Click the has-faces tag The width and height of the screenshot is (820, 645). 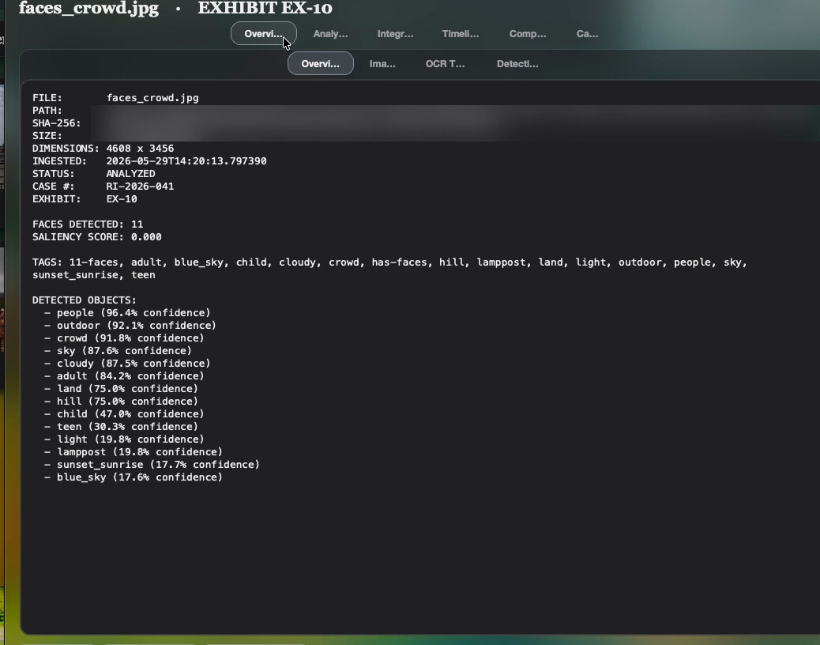(x=399, y=262)
